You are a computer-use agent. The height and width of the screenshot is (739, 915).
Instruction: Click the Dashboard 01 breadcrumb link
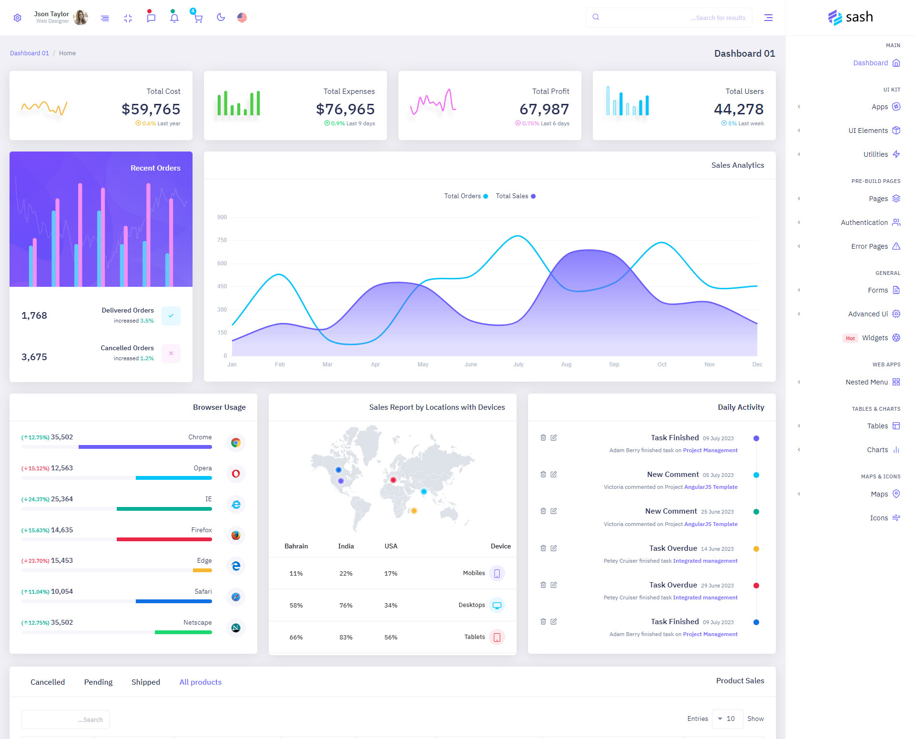30,53
